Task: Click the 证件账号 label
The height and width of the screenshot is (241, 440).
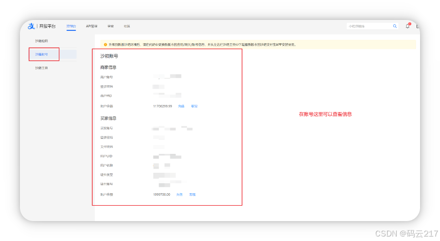Action: pos(107,184)
